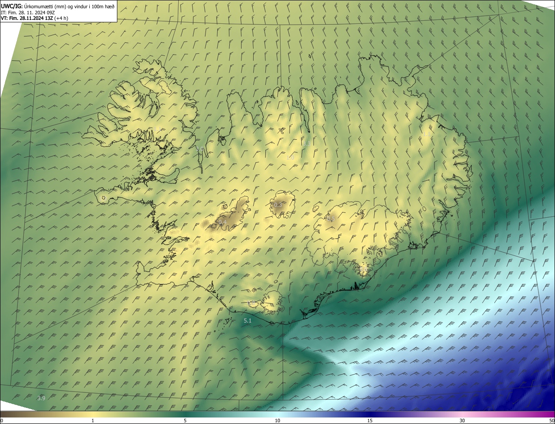Click the 50 label on the color scale

(551, 421)
